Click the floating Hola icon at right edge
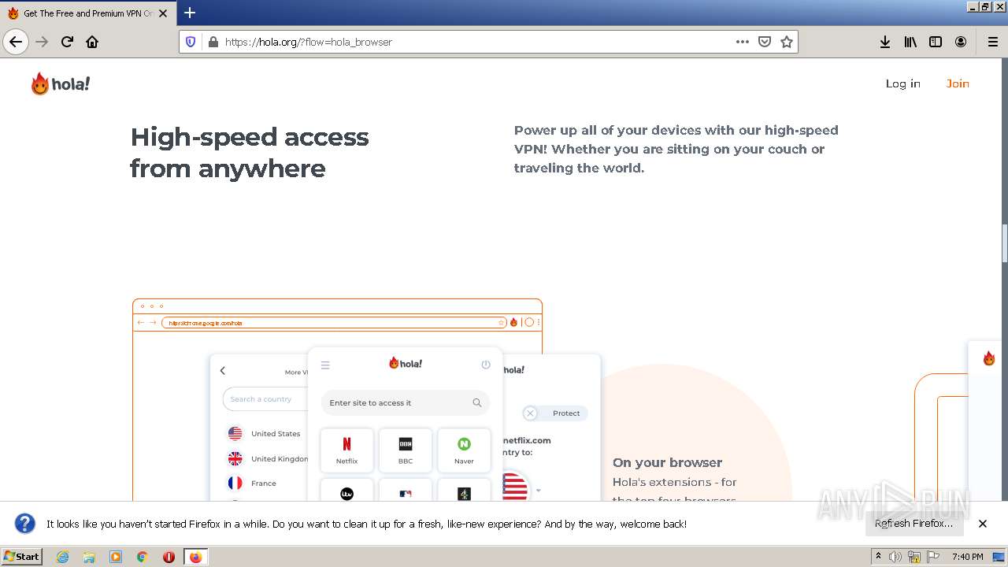Viewport: 1008px width, 567px height. 989,358
